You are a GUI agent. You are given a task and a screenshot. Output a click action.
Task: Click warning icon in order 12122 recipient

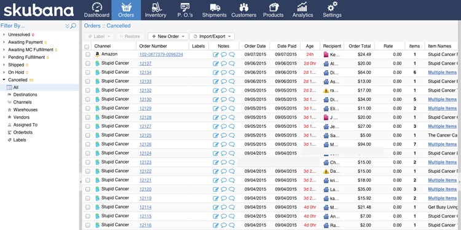(x=326, y=171)
